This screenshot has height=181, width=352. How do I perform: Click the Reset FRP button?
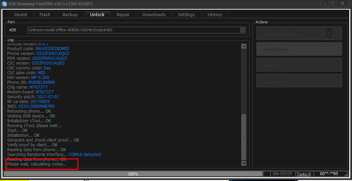(x=299, y=80)
